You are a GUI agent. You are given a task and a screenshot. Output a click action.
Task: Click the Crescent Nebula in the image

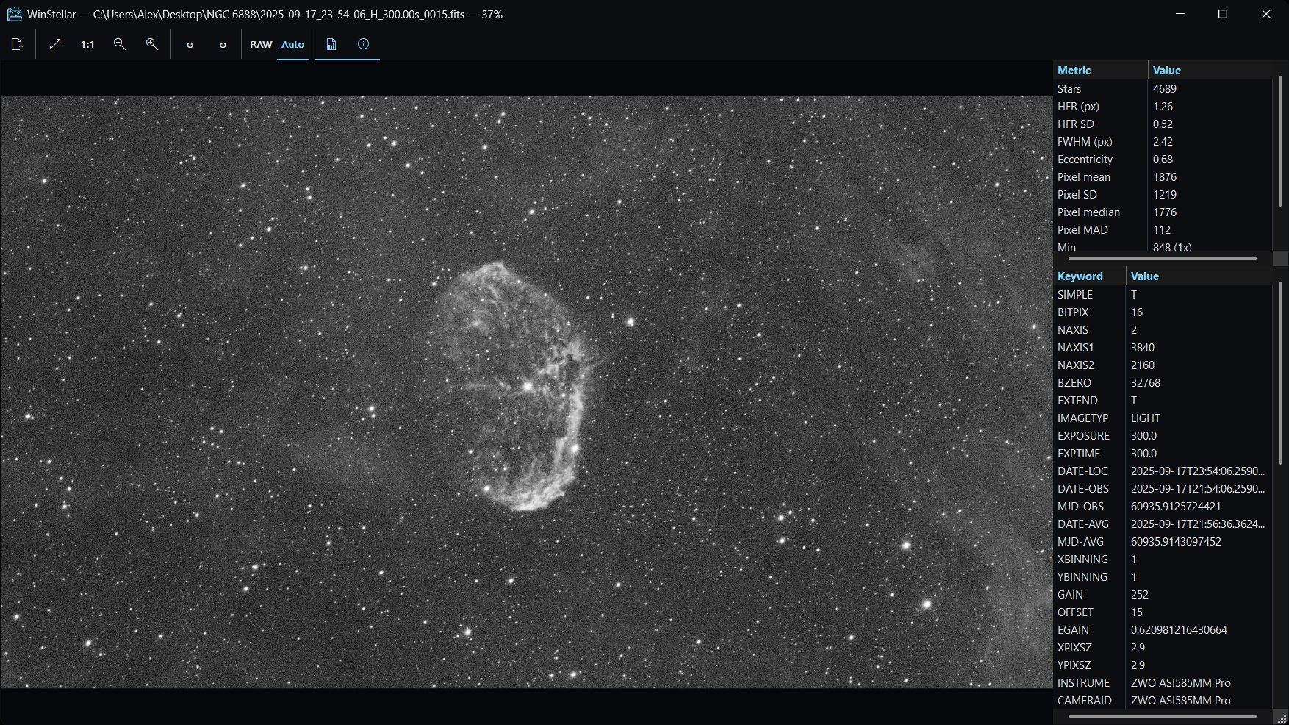tap(520, 386)
